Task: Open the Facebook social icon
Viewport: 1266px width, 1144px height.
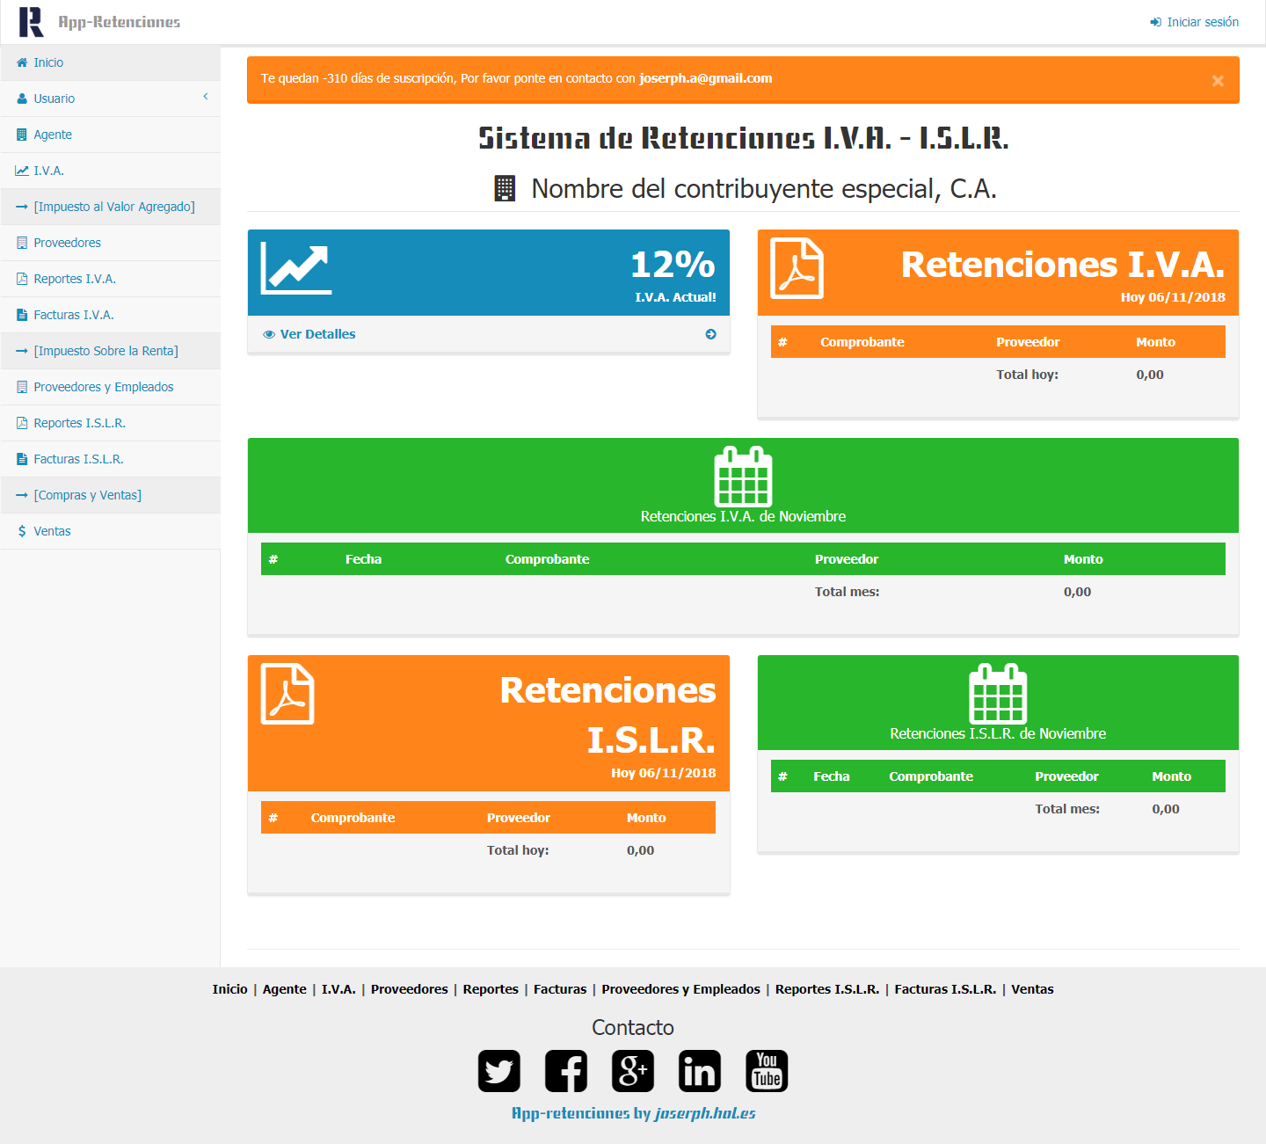Action: pyautogui.click(x=565, y=1071)
